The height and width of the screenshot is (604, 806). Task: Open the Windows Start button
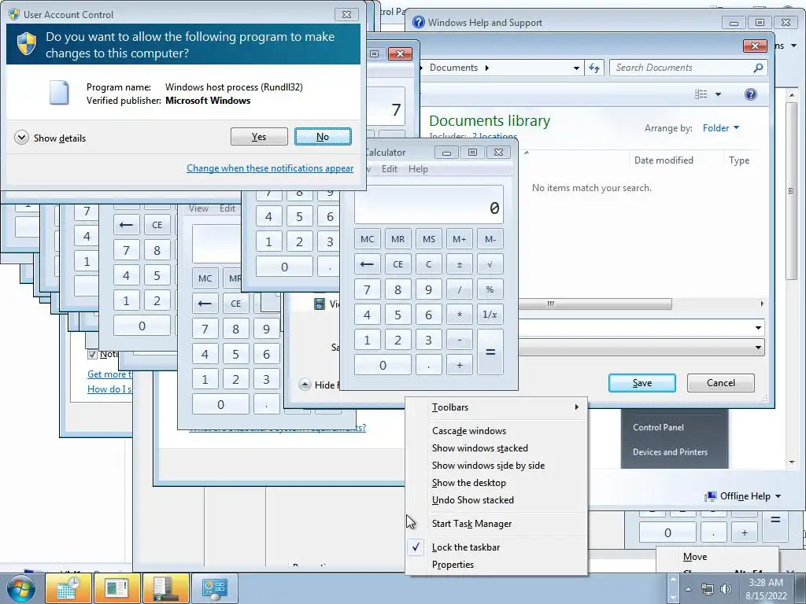[21, 588]
